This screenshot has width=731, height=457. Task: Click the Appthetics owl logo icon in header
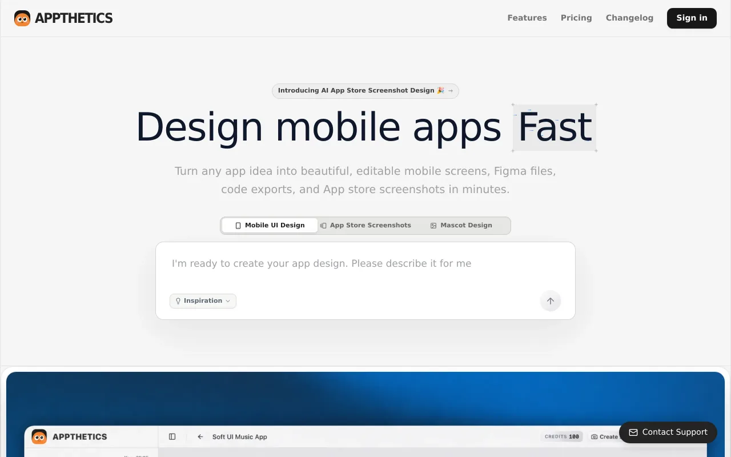pos(22,18)
